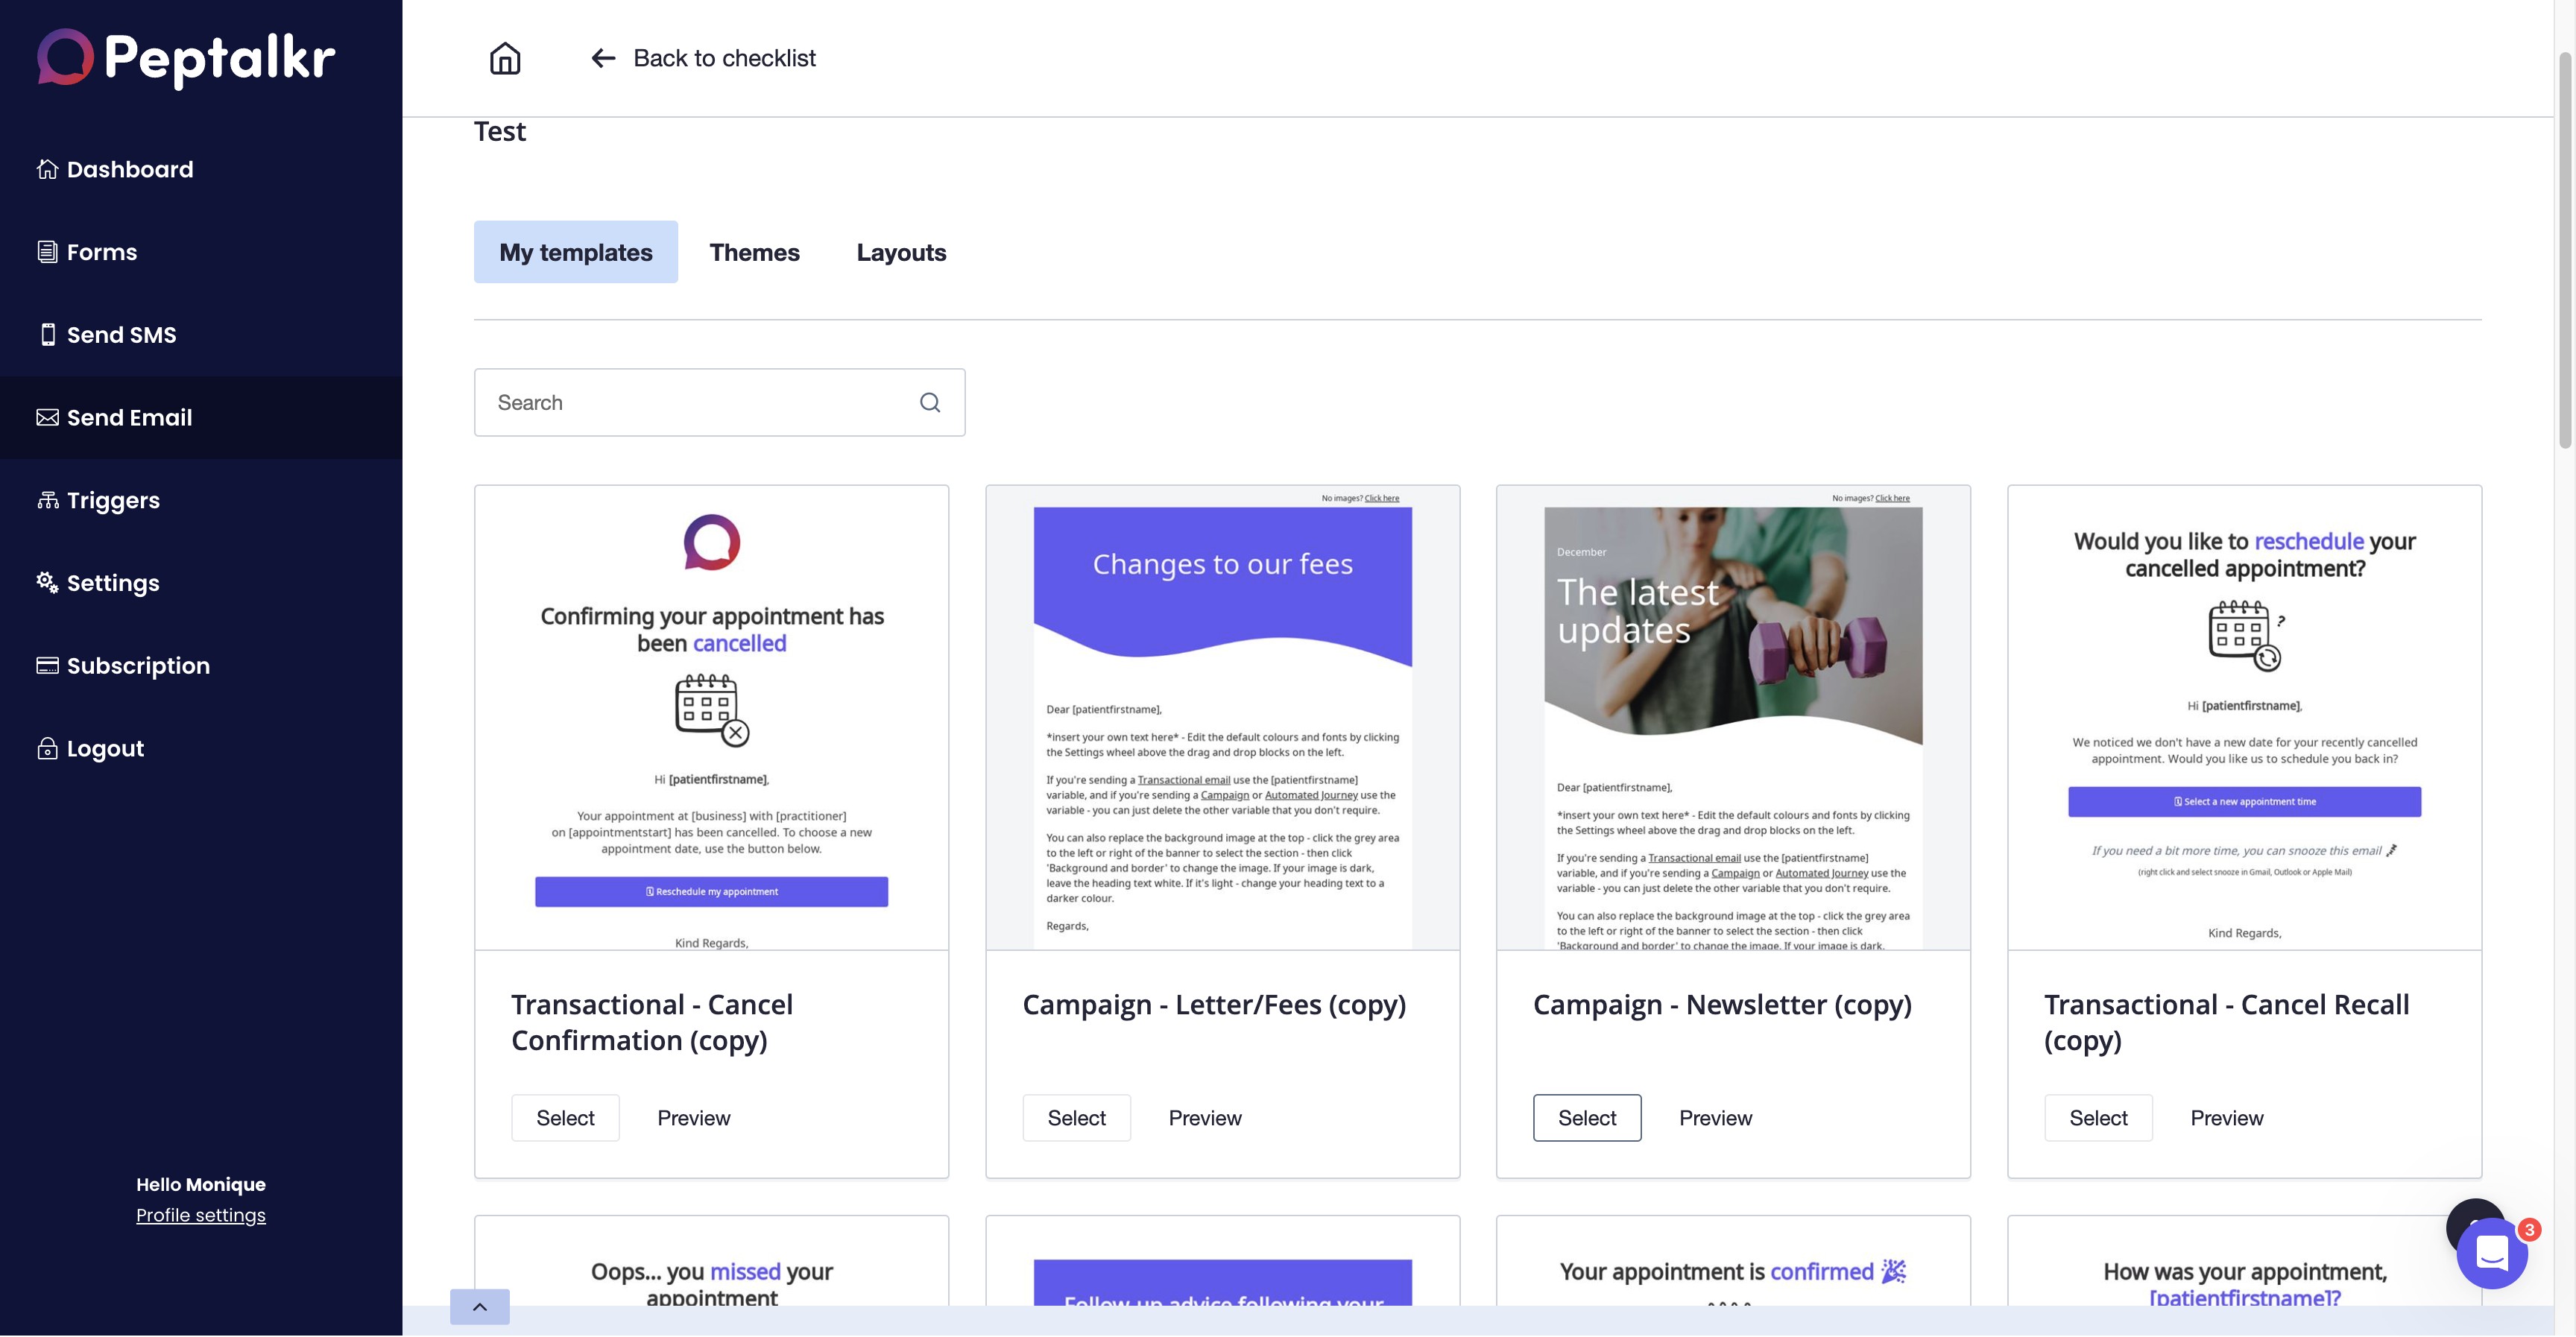Expand the bottom chevron-up button

[x=479, y=1306]
